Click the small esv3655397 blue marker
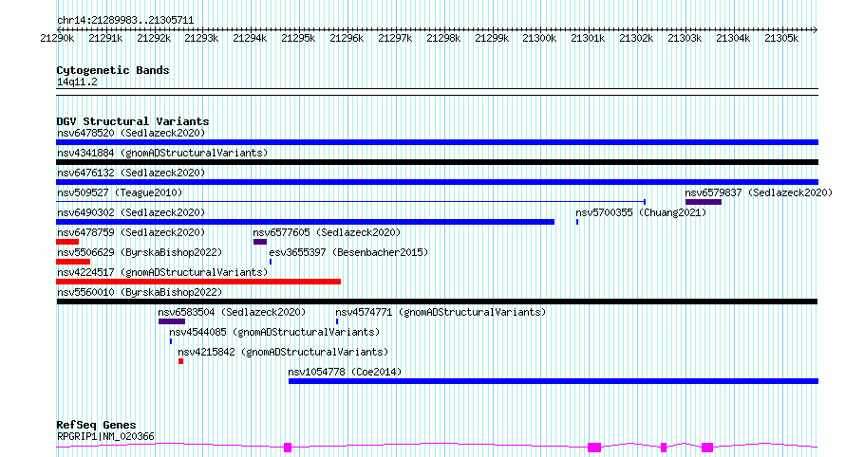The image size is (845, 457). pos(271,262)
